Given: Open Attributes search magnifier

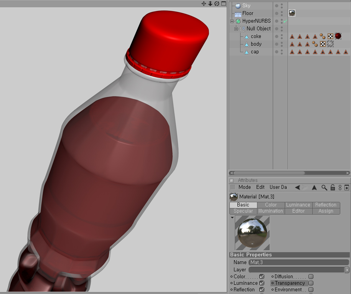Looking at the screenshot, I should click(324, 187).
